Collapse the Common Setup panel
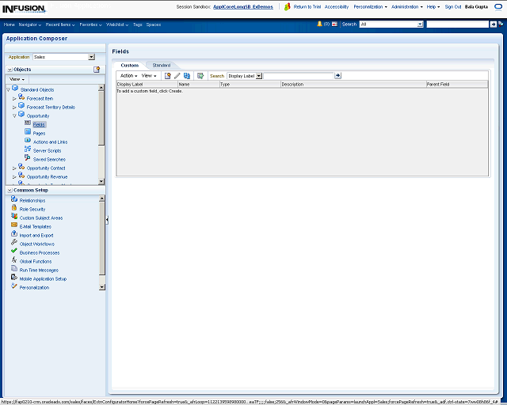Screen dimensions: 507x405 click(x=9, y=190)
